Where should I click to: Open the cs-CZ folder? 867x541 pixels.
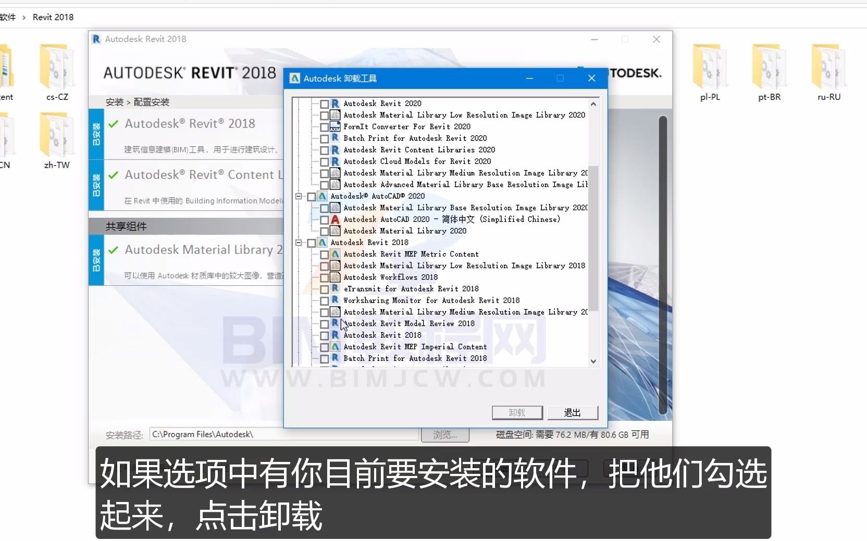click(x=57, y=73)
